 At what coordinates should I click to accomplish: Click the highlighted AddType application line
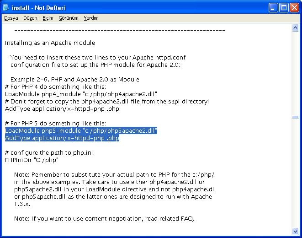[x=62, y=138]
